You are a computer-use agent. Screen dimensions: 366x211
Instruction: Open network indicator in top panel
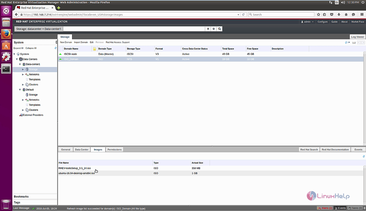[x=331, y=2]
